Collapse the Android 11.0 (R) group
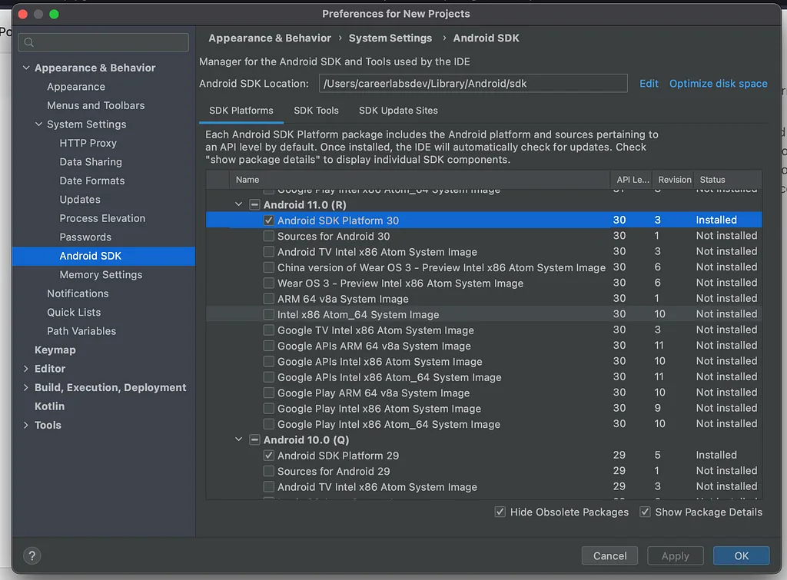This screenshot has width=787, height=580. click(239, 204)
